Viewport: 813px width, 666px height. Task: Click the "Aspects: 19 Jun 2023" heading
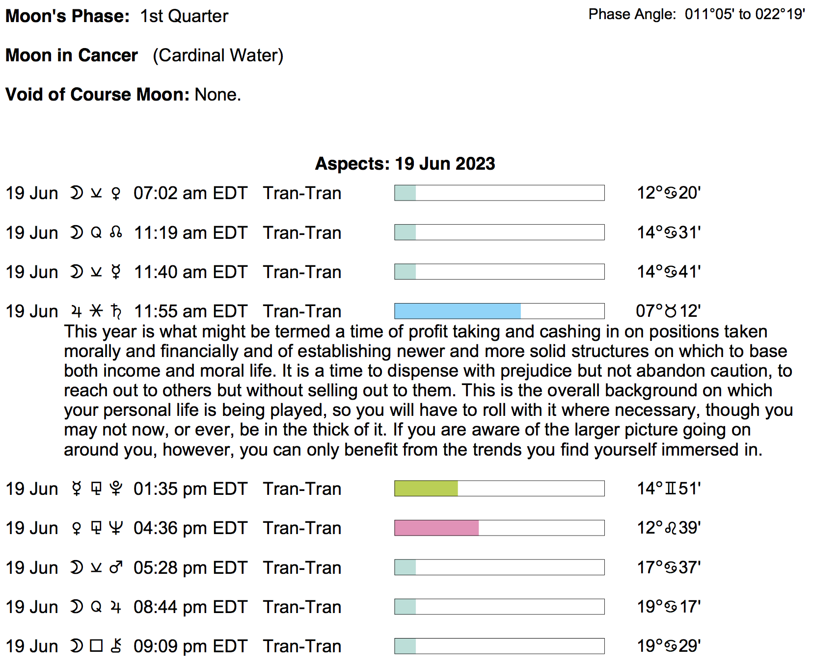[405, 164]
